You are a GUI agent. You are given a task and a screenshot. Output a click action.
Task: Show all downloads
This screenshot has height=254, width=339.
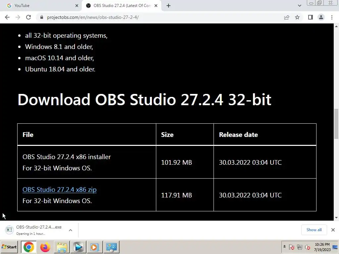314,230
